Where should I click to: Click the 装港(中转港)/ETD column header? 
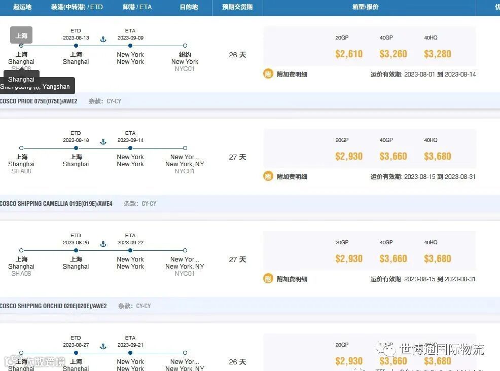[x=77, y=7]
